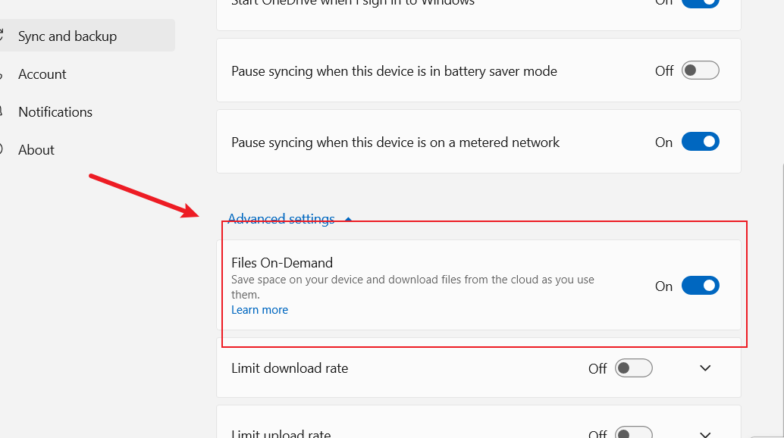
Task: Open the Learn more link for Files On-Demand
Action: tap(259, 310)
